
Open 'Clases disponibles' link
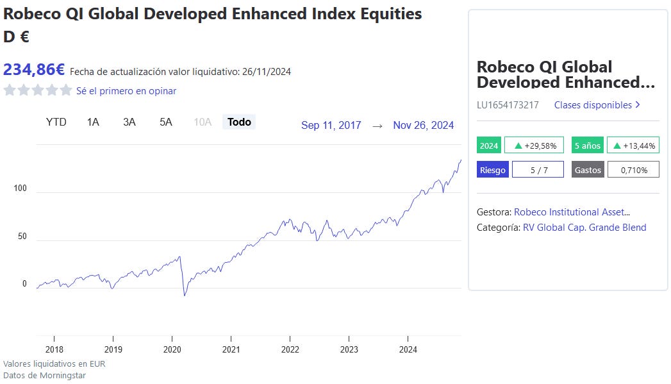tap(593, 105)
